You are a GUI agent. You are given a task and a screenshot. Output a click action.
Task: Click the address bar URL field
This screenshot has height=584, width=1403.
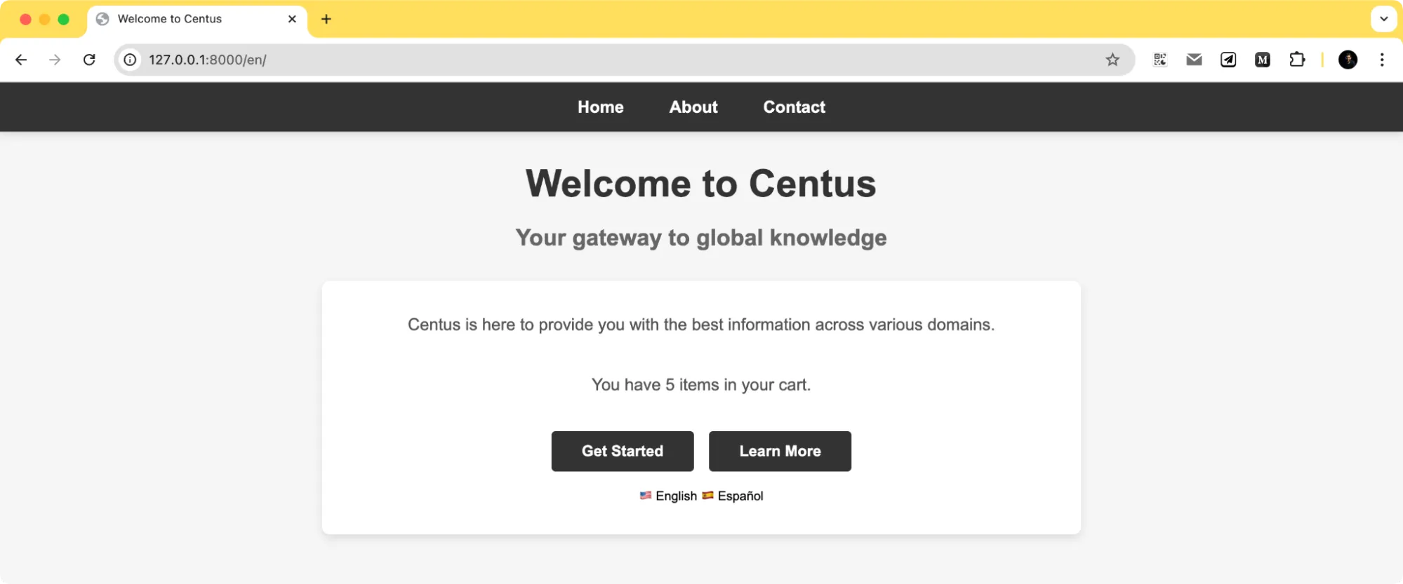click(561, 60)
